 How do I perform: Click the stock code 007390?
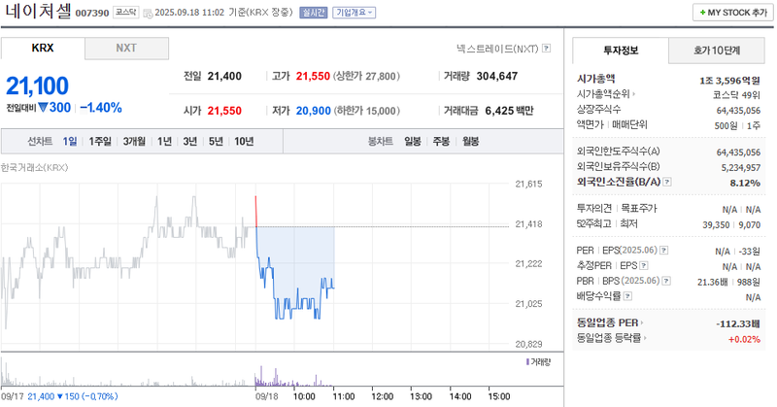(92, 13)
